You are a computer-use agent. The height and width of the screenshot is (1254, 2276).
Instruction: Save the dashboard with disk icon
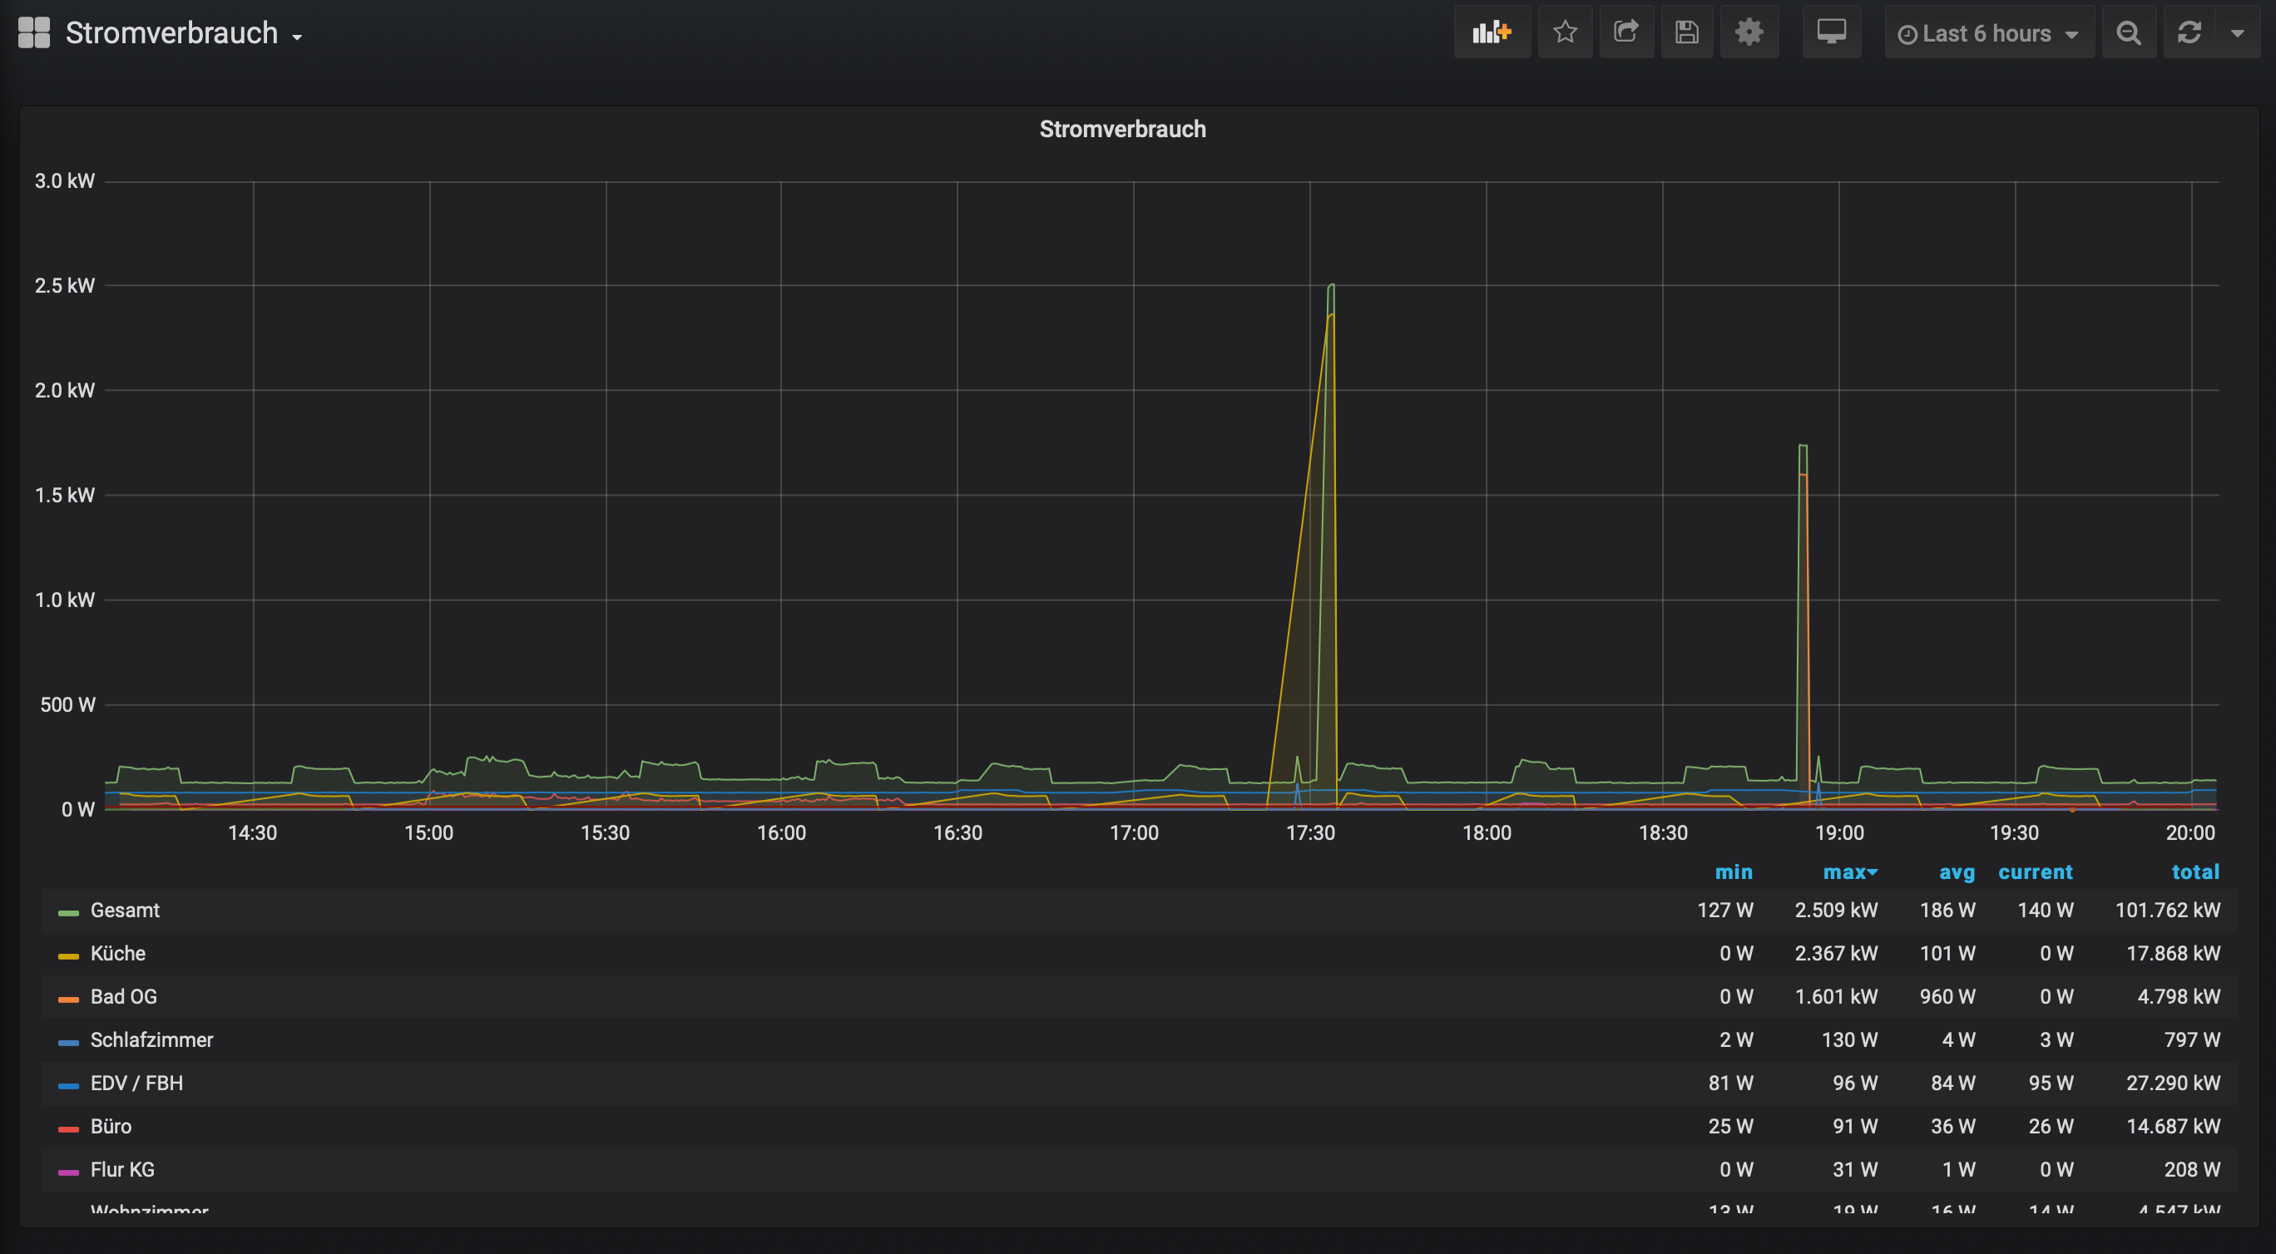point(1687,32)
